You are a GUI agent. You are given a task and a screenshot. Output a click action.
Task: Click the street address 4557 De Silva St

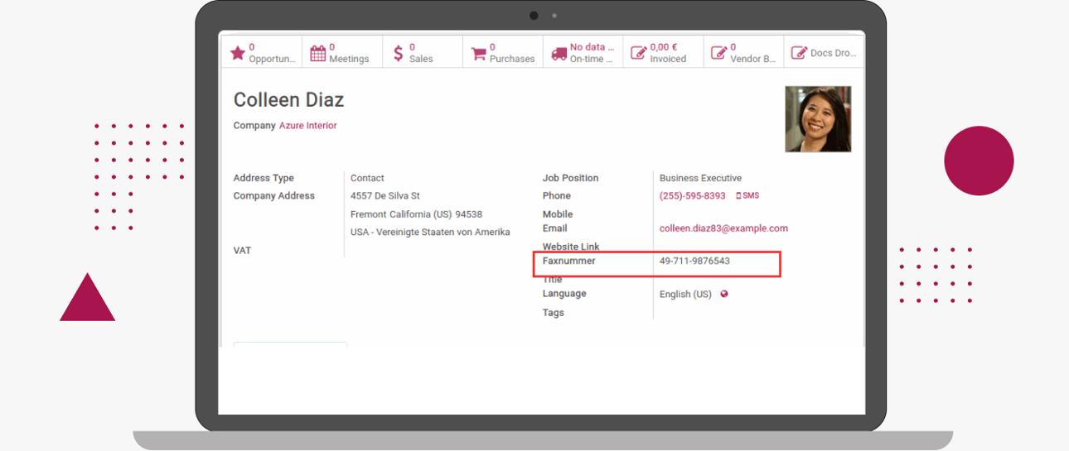pos(385,196)
